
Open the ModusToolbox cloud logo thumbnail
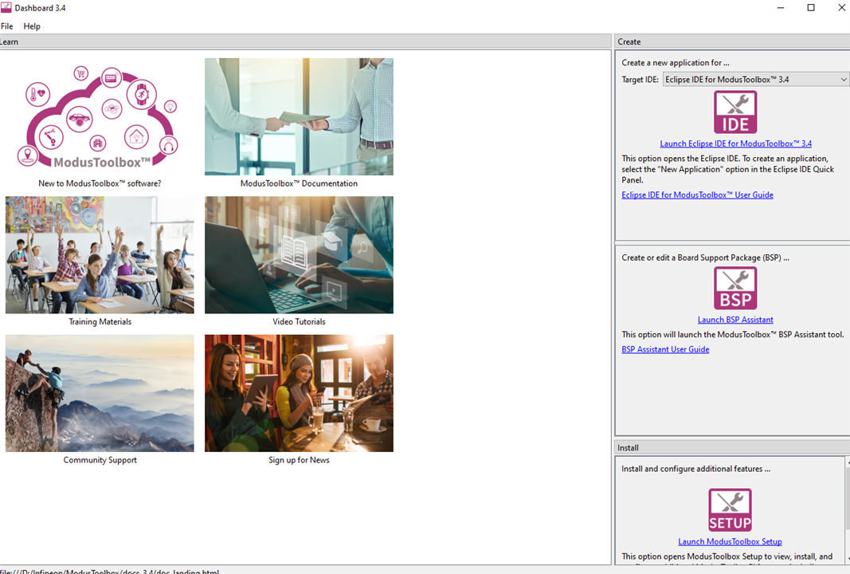click(100, 116)
